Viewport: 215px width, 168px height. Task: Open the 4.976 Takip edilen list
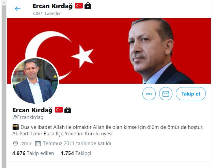pyautogui.click(x=33, y=153)
